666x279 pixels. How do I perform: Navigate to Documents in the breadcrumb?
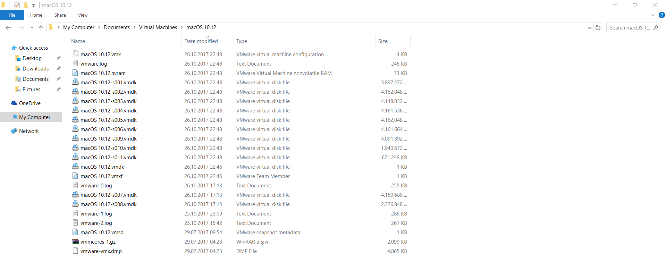click(117, 27)
